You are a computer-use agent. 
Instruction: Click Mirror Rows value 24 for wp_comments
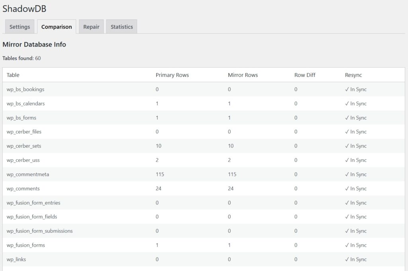point(231,189)
